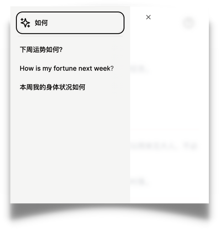Click the long blurred text line on right
The width and height of the screenshot is (219, 229).
(164, 146)
